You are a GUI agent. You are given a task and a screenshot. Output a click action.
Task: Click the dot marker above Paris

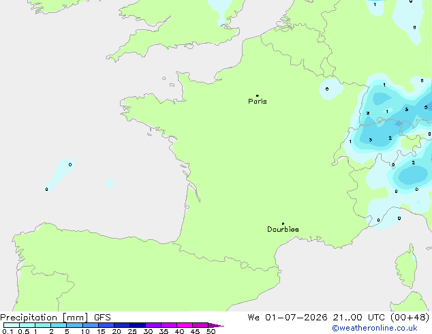click(258, 95)
